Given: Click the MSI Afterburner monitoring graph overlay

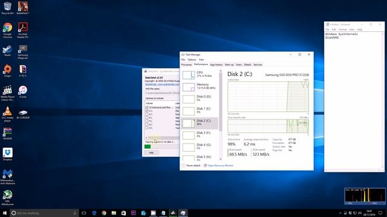Looking at the screenshot, I should pyautogui.click(x=365, y=197).
